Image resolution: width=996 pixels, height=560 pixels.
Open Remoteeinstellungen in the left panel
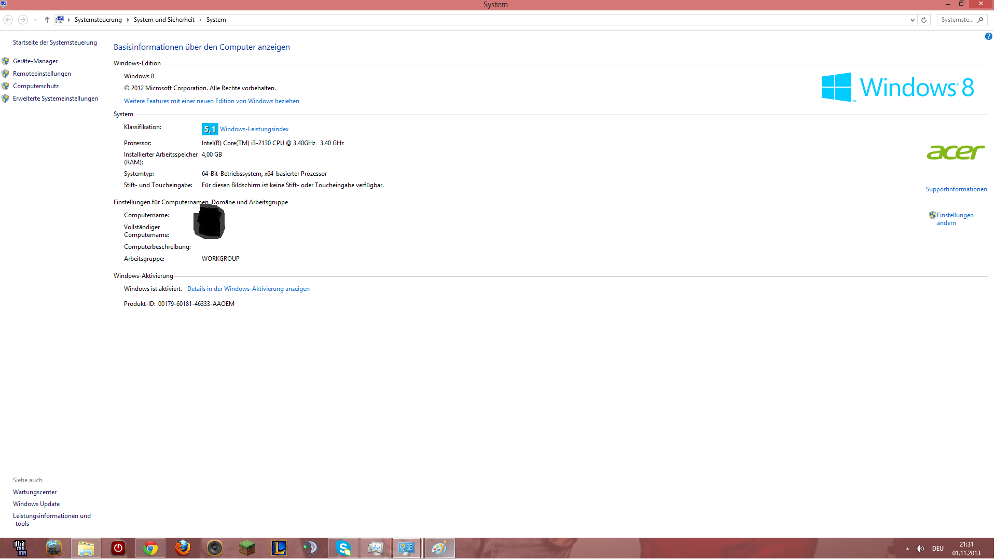tap(41, 74)
